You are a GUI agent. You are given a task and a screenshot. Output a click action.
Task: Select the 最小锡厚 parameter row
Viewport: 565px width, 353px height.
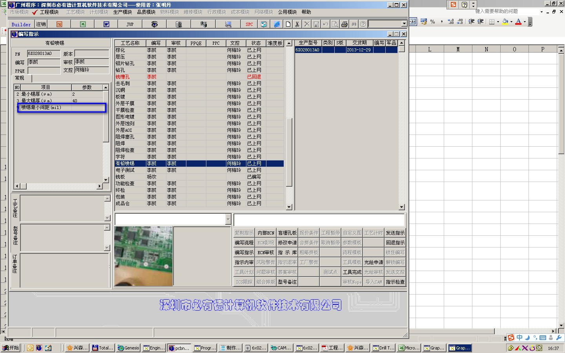58,94
